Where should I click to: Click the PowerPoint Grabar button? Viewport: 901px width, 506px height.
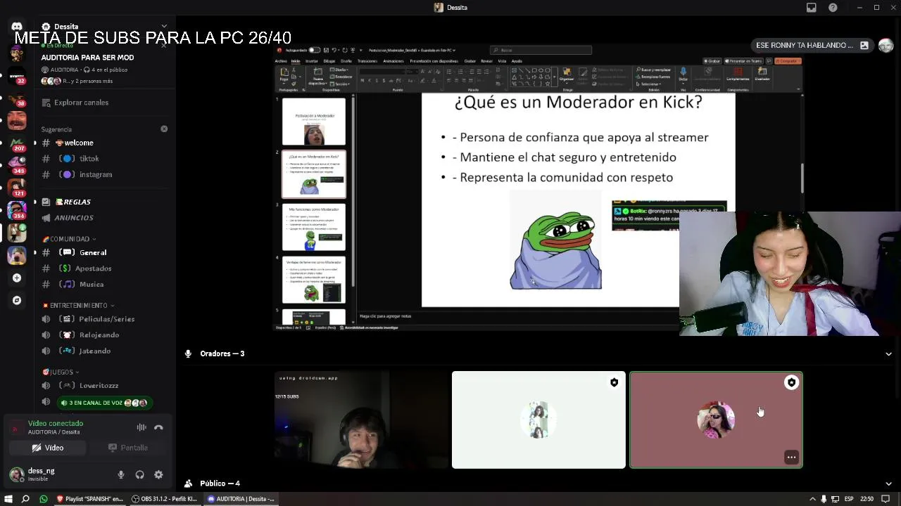coord(713,61)
